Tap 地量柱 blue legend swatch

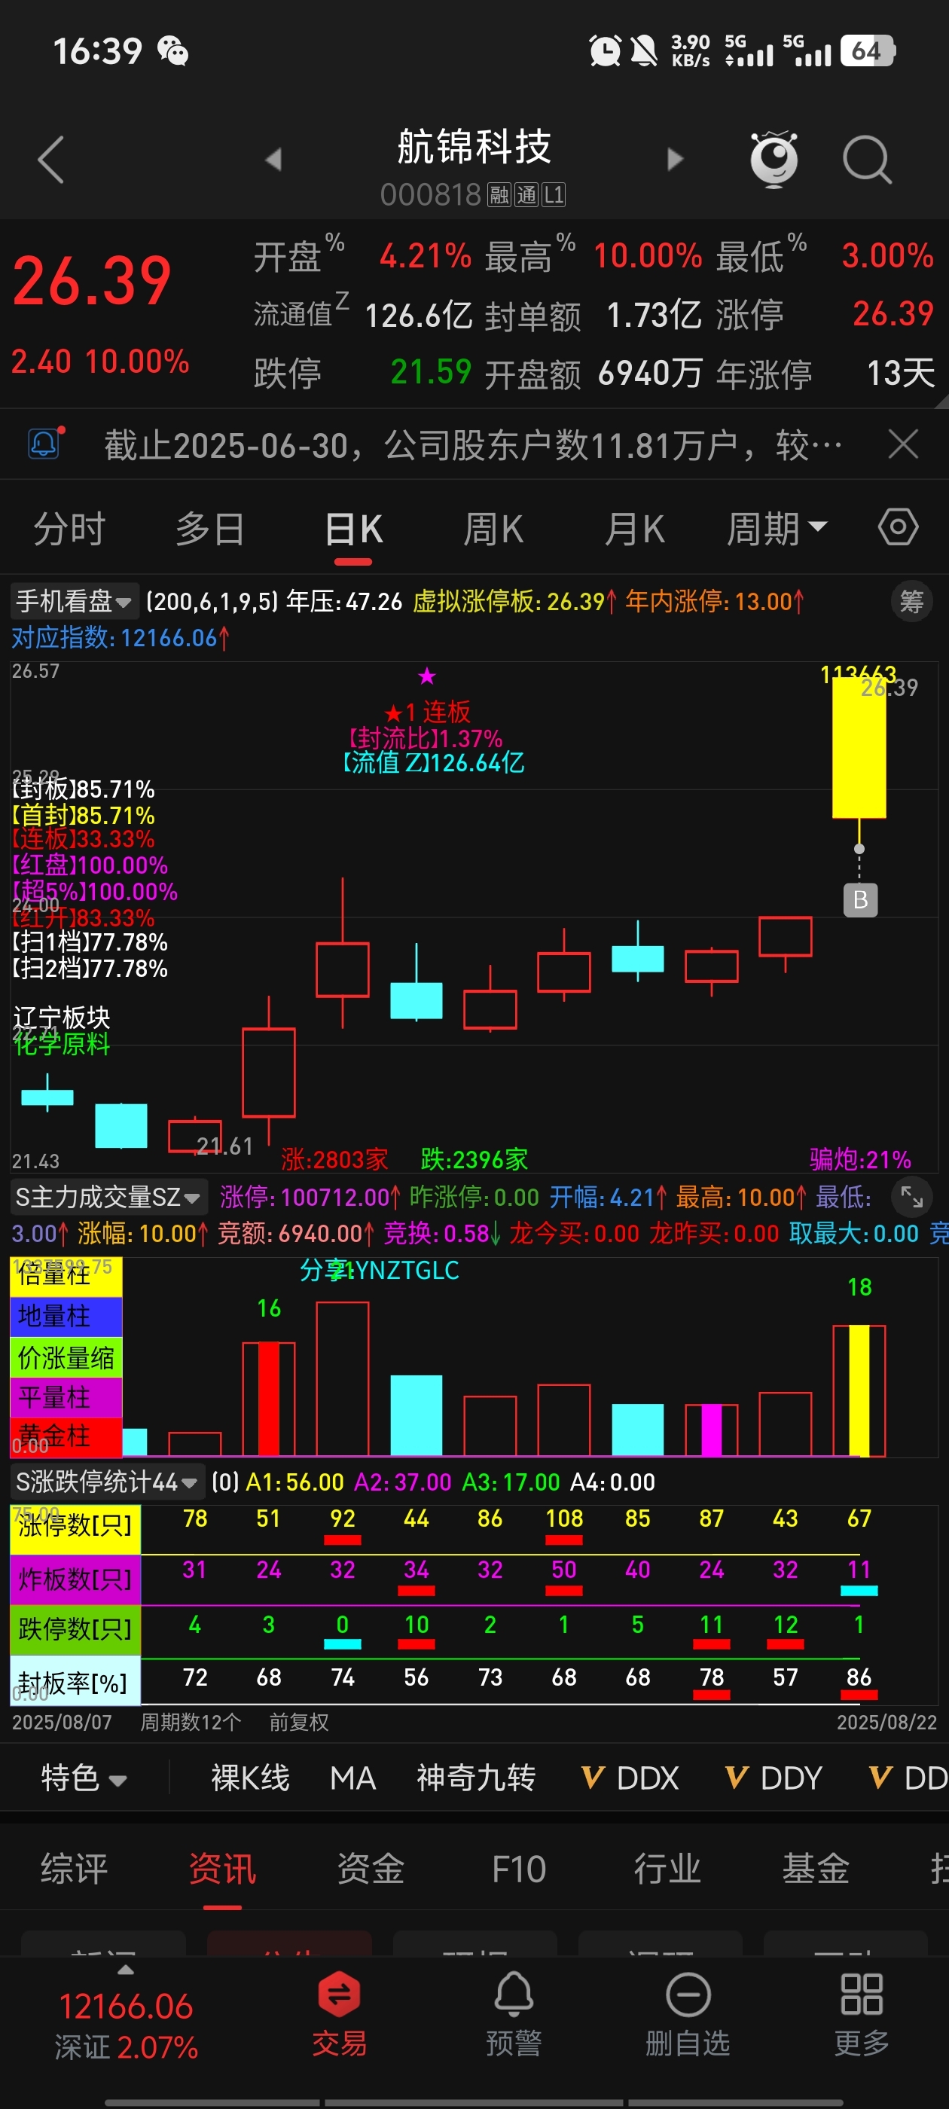click(x=66, y=1316)
